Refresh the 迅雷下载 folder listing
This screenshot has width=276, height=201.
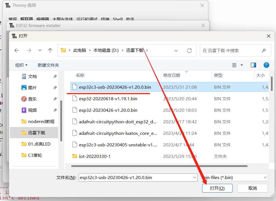point(189,51)
